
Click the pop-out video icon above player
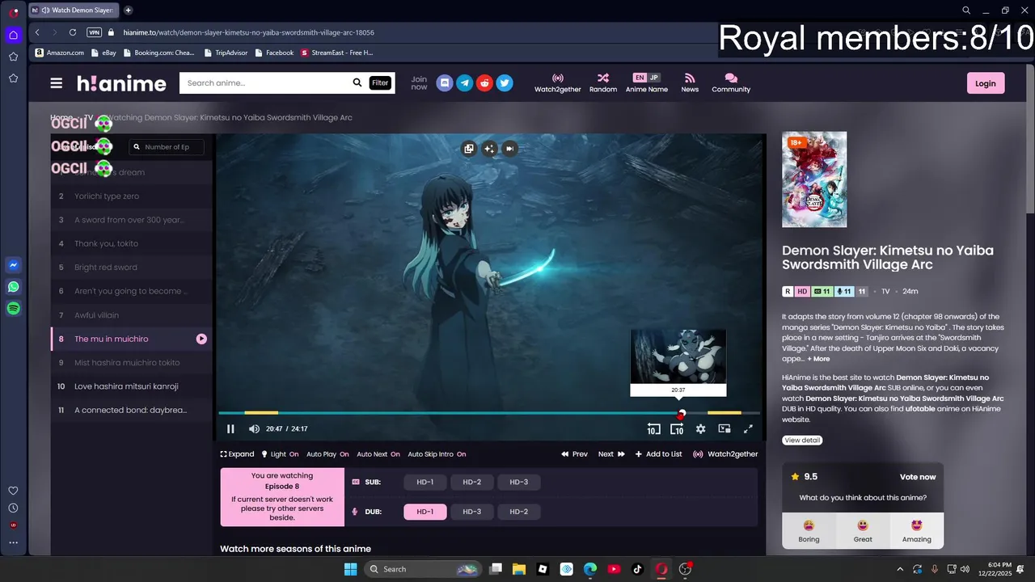coord(468,148)
